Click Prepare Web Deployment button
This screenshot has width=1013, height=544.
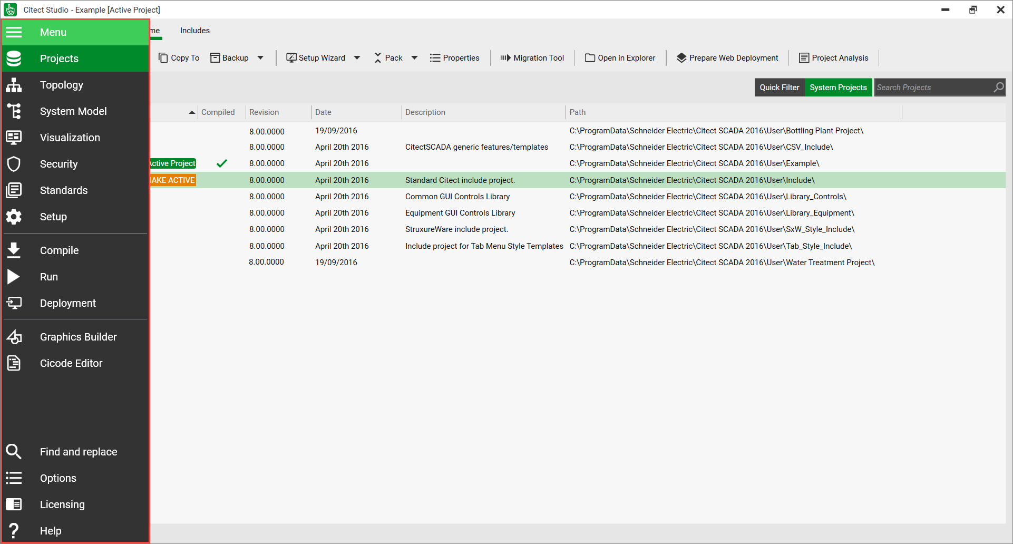click(727, 58)
